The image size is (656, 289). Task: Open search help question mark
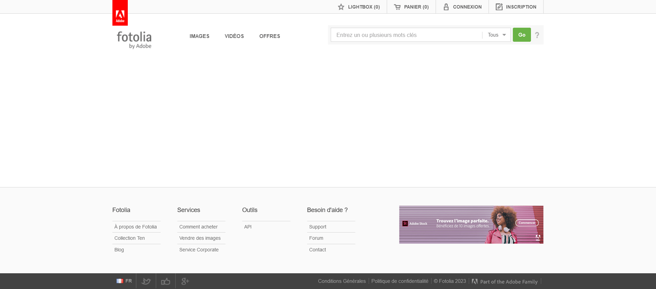click(x=537, y=35)
